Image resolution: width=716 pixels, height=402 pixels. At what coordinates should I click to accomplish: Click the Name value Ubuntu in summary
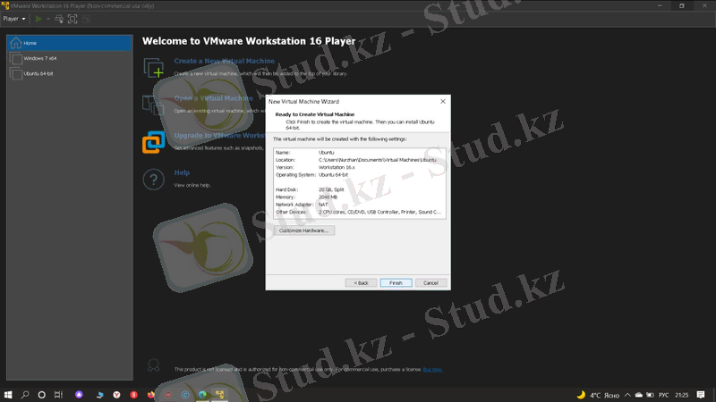click(x=326, y=153)
